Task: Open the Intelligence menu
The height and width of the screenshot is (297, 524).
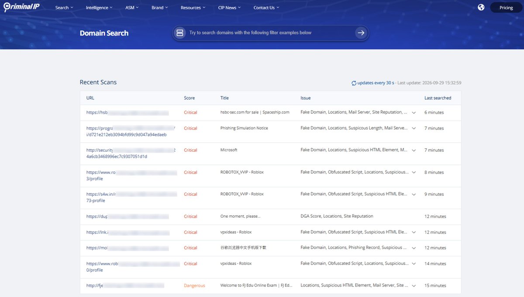Action: [99, 7]
